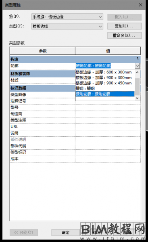Click the 类型注释 parameter row

pos(42,120)
